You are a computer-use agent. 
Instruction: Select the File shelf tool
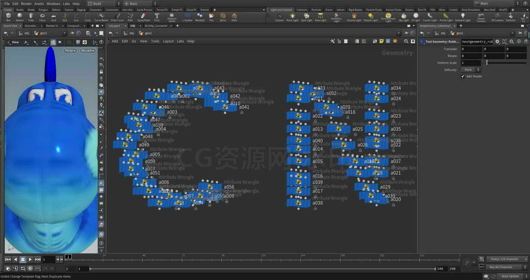click(211, 17)
